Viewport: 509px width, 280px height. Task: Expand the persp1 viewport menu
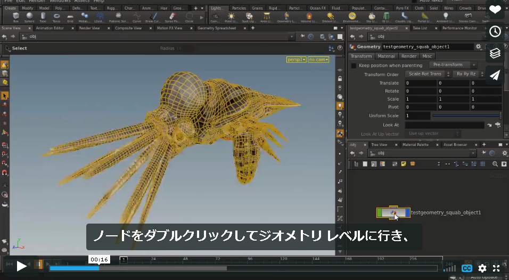[x=297, y=60]
